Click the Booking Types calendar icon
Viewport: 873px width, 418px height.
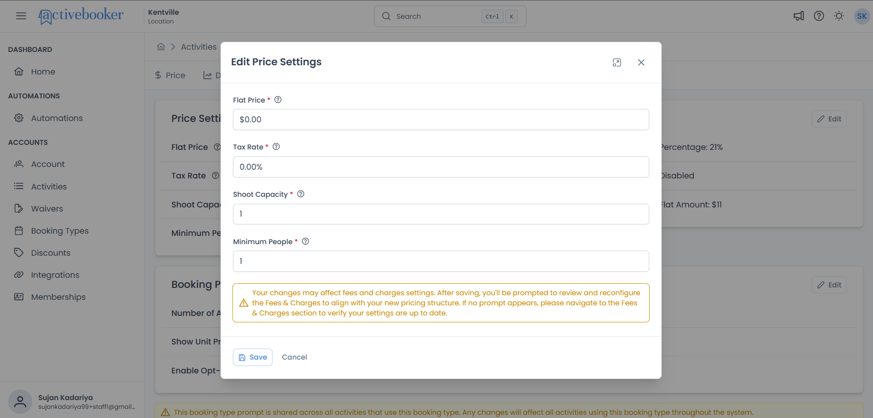click(x=19, y=230)
